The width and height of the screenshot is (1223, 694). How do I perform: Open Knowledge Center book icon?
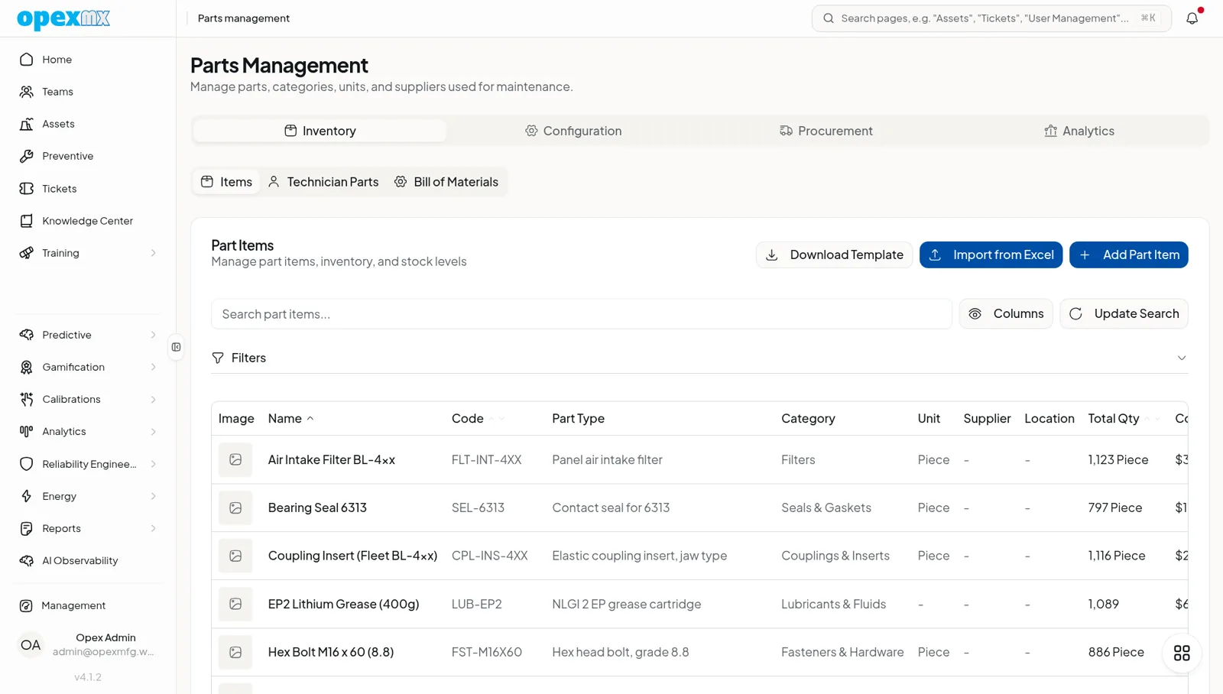point(27,221)
